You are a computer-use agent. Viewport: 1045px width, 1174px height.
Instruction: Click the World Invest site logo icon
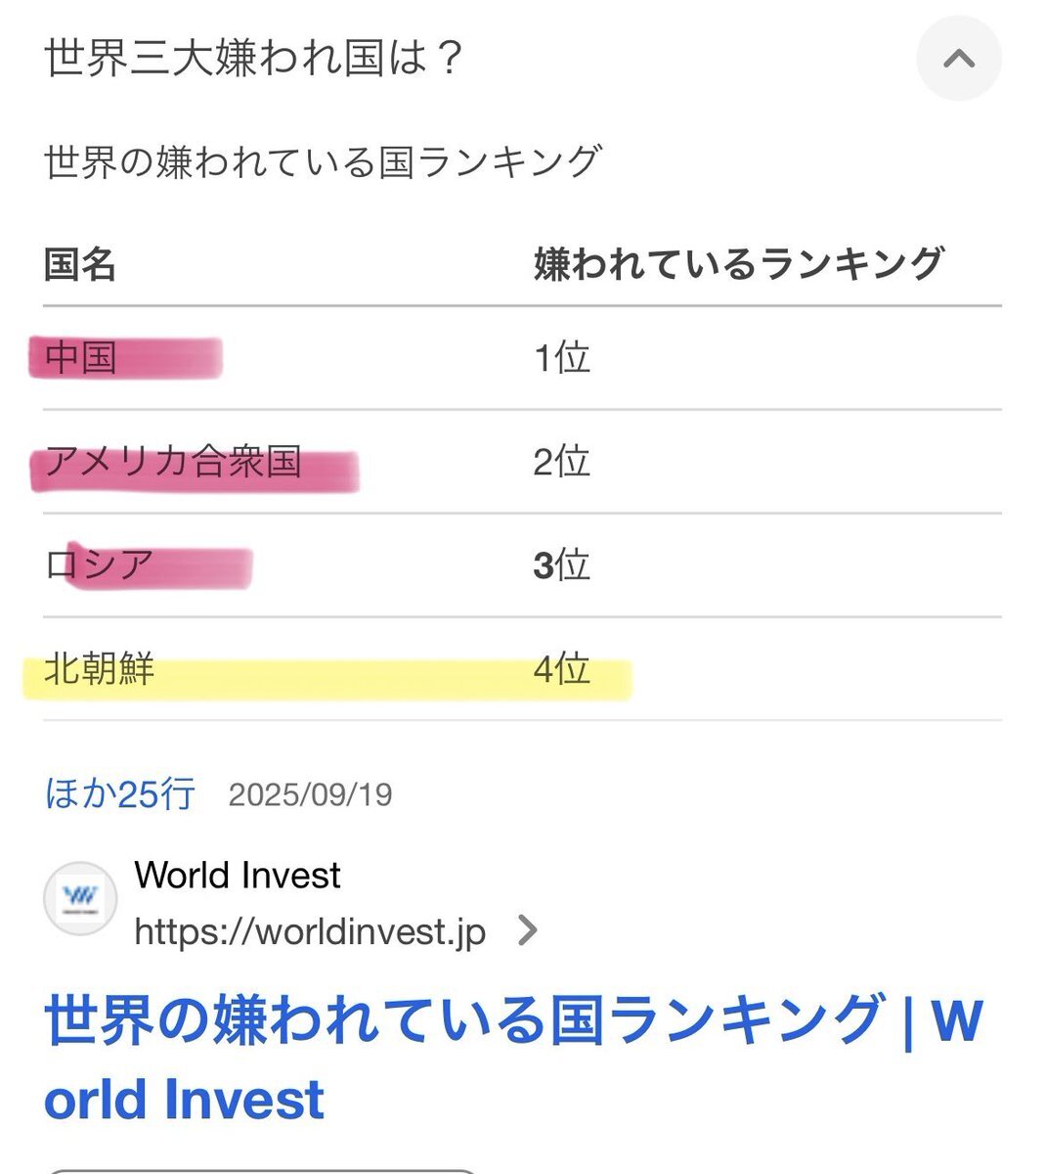click(x=80, y=898)
